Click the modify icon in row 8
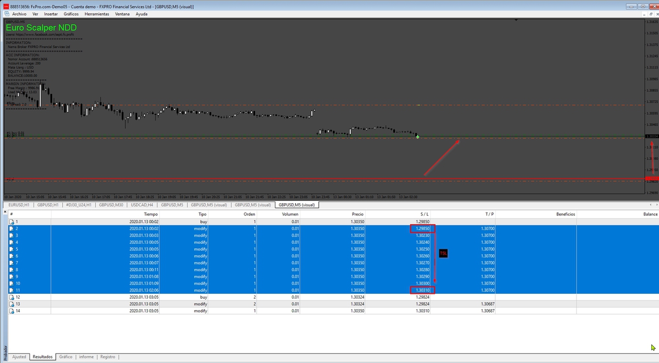Viewport: 659px width, 363px height. (12, 270)
